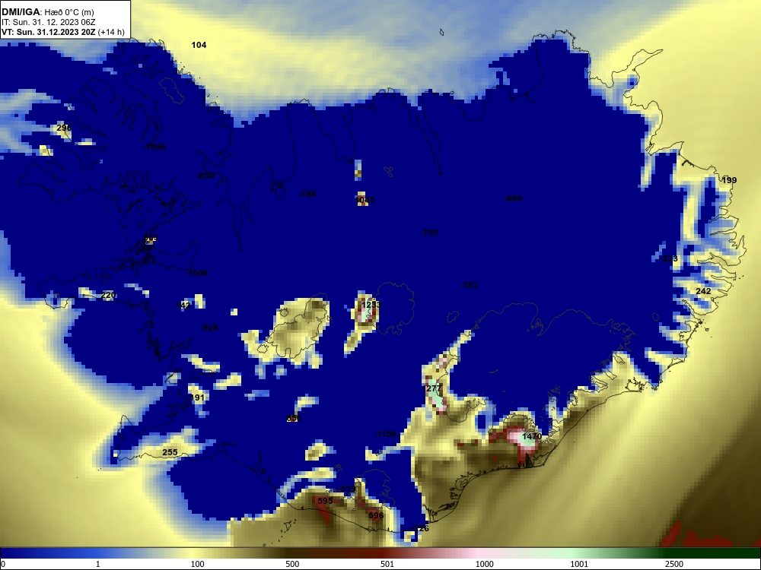This screenshot has height=570, width=761.
Task: Click the VT Sun. 31.12.2023 20Z (+14 h) line
Action: tap(62, 32)
